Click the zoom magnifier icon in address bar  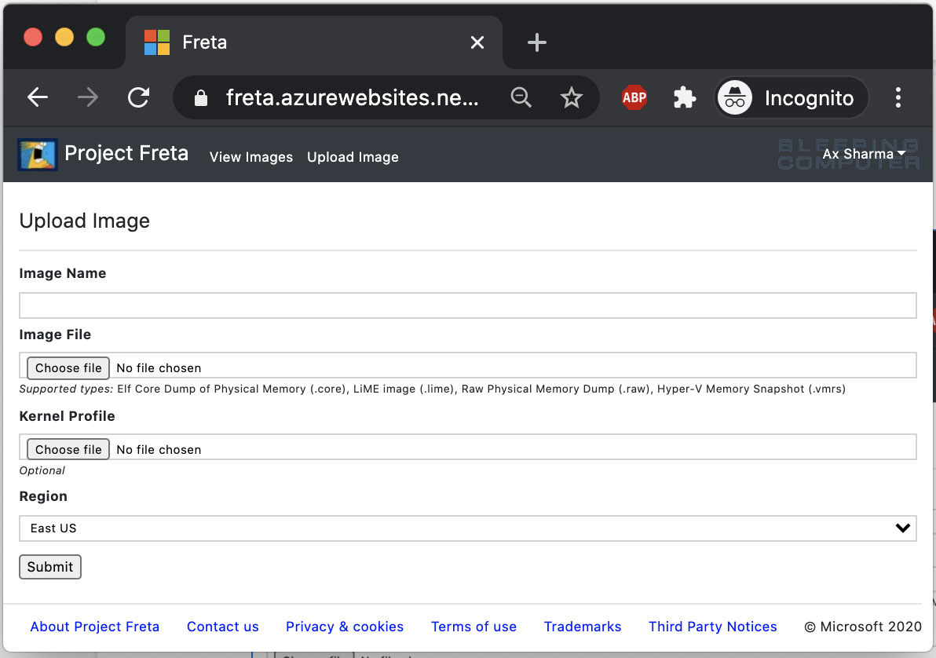521,97
